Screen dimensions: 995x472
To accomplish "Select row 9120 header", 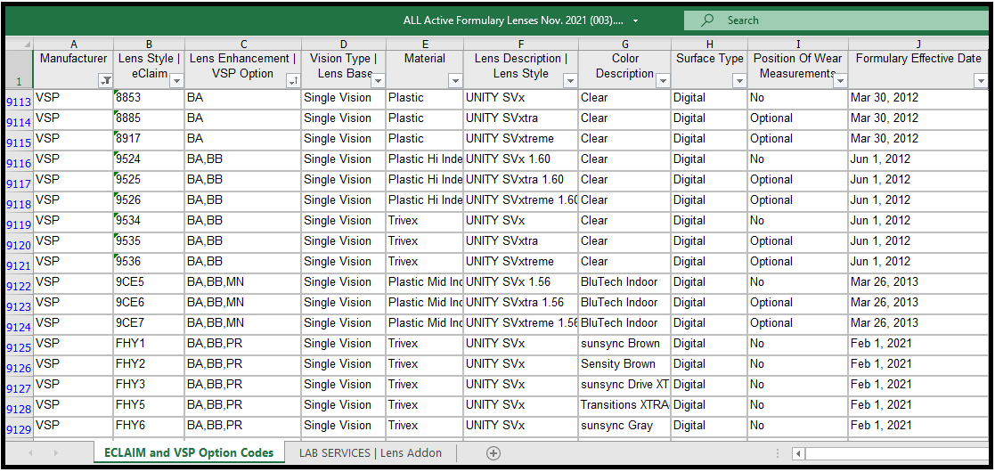I will coord(19,245).
